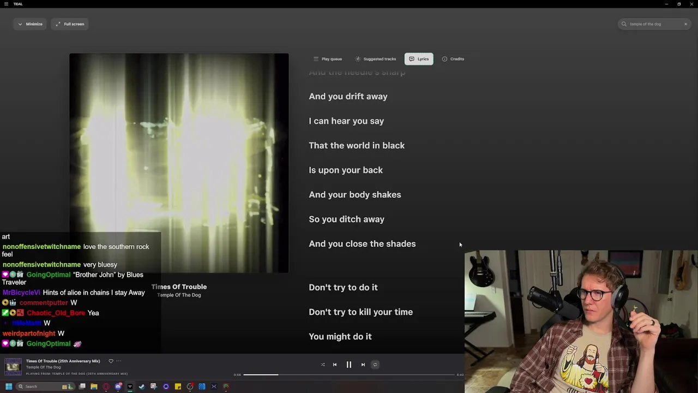Jump to lyric 'That the world in black'
Viewport: 698px width, 393px height.
click(x=357, y=146)
